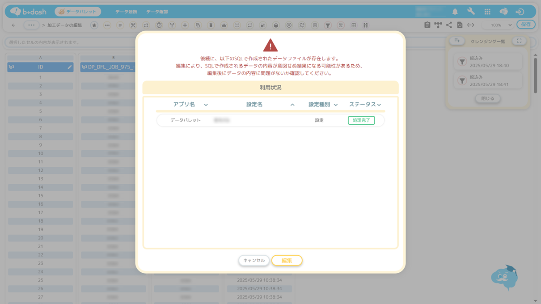The image size is (541, 304).
Task: Sort by 設定名 column chevron
Action: (292, 105)
